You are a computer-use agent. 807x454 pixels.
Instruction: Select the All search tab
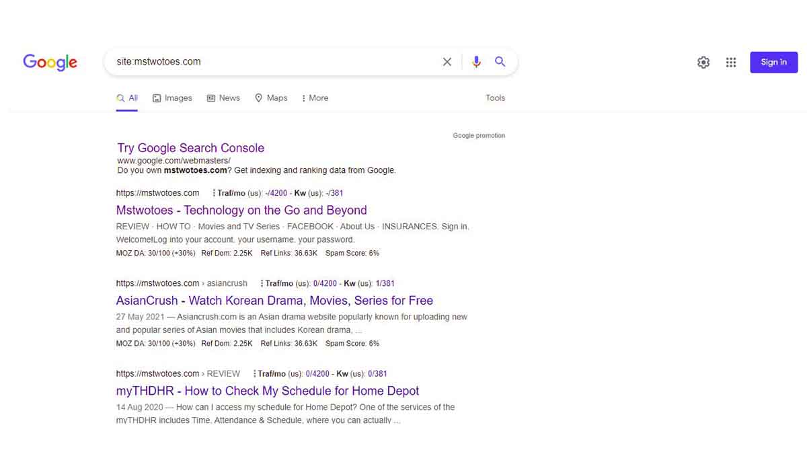click(x=127, y=98)
